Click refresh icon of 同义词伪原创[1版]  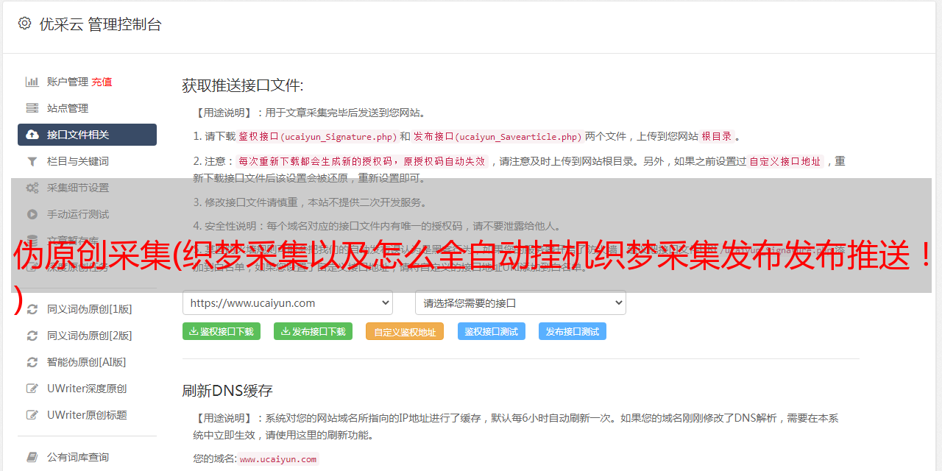(x=32, y=309)
